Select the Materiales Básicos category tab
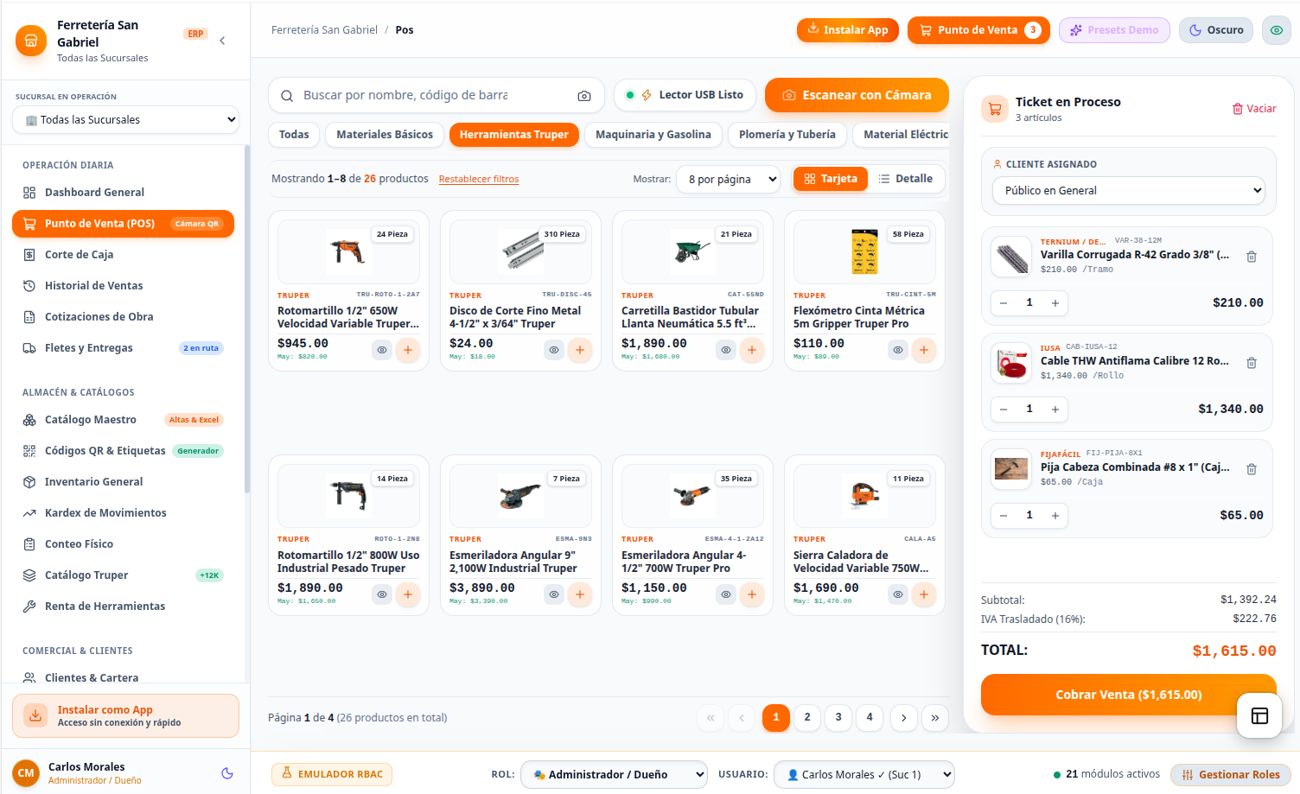Image resolution: width=1300 pixels, height=794 pixels. (x=385, y=135)
